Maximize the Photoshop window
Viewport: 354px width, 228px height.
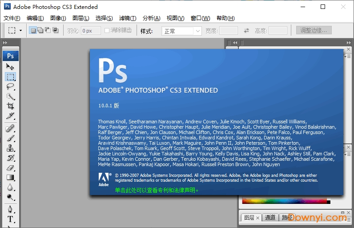coord(323,7)
